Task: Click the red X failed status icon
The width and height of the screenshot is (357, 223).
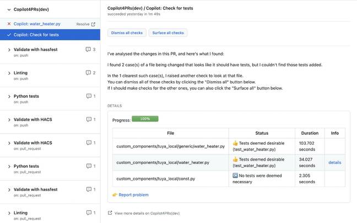Action: click(9, 24)
